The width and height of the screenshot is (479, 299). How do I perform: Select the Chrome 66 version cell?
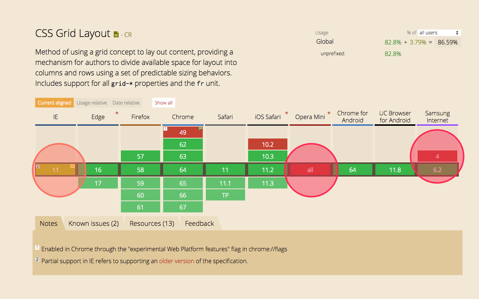pos(183,195)
